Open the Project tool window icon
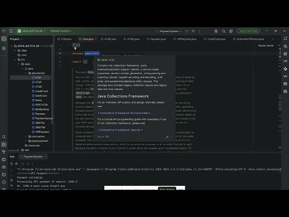Viewport: 289px width, 217px height. click(4, 39)
